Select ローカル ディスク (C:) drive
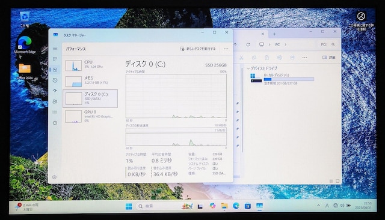 click(282, 79)
